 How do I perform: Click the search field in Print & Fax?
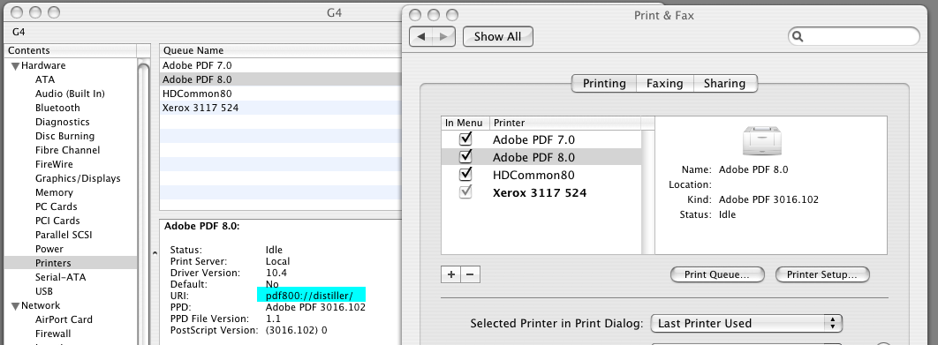click(854, 36)
